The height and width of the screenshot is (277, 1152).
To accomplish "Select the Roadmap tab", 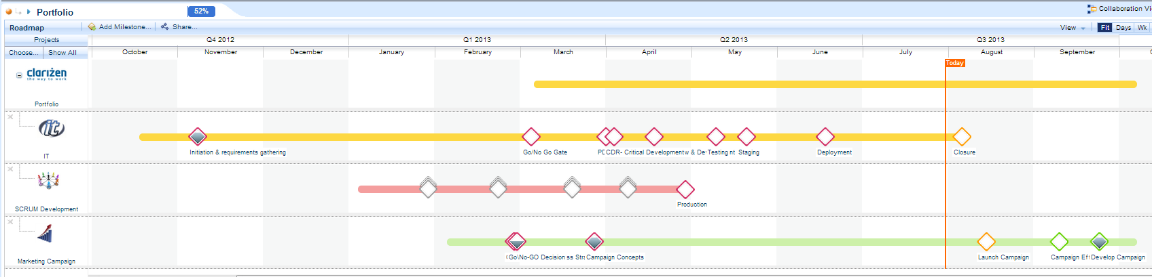I will [26, 28].
